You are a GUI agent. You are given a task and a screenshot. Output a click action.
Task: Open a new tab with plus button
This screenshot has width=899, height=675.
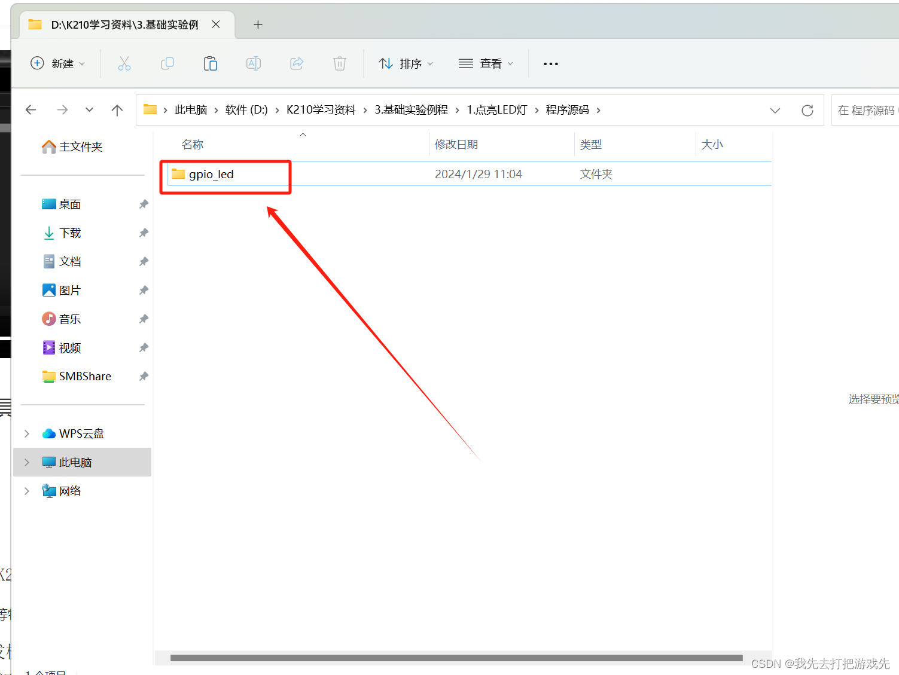[x=258, y=25]
